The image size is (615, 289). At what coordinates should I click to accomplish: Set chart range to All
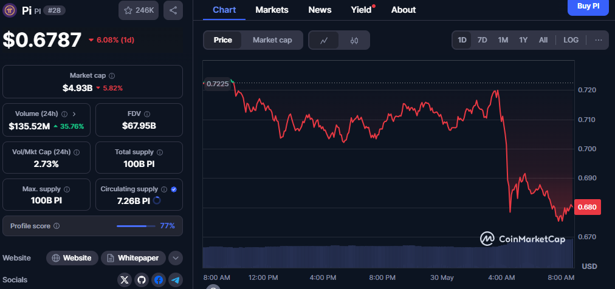coord(543,40)
